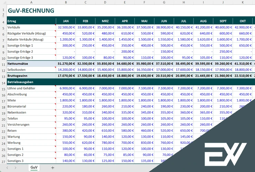This screenshot has height=172, width=255.
Task: Select JUN Telefon value 105,00 €
Action: pyautogui.click(x=164, y=118)
